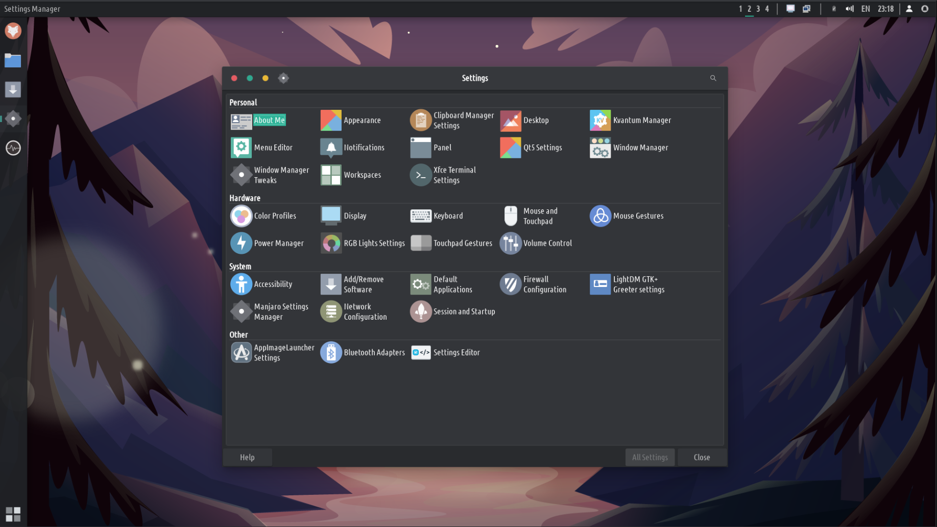This screenshot has height=527, width=937.
Task: Open Session and Startup settings
Action: click(452, 312)
